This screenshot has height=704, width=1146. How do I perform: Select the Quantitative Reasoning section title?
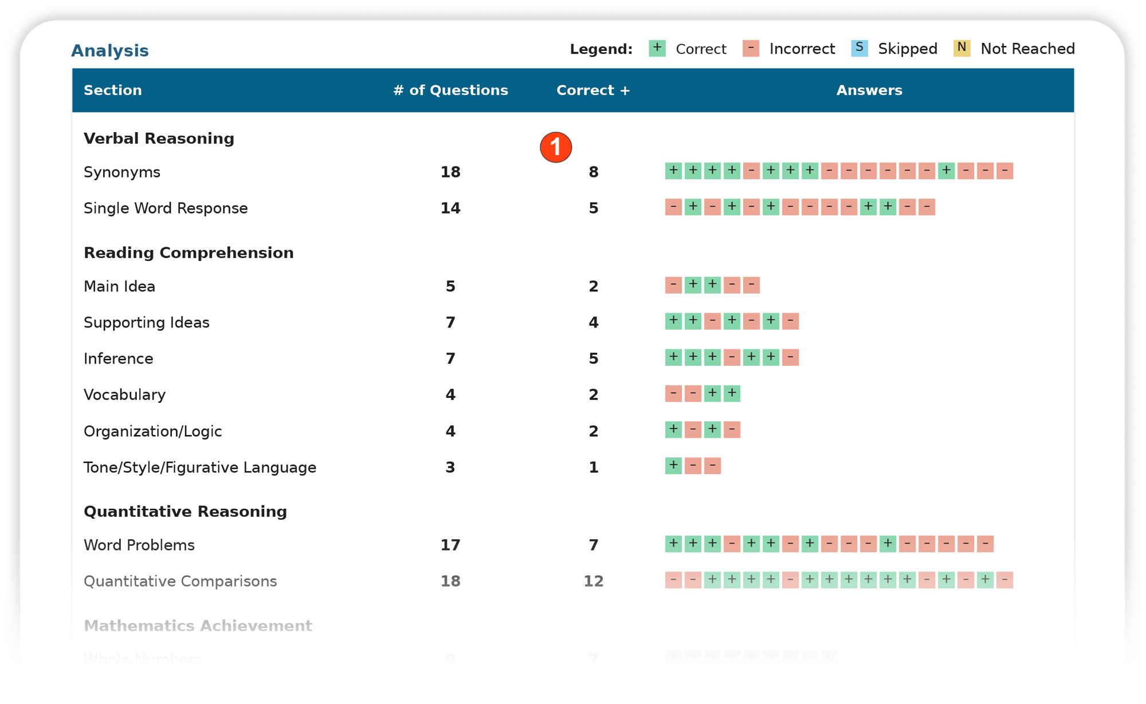[185, 511]
